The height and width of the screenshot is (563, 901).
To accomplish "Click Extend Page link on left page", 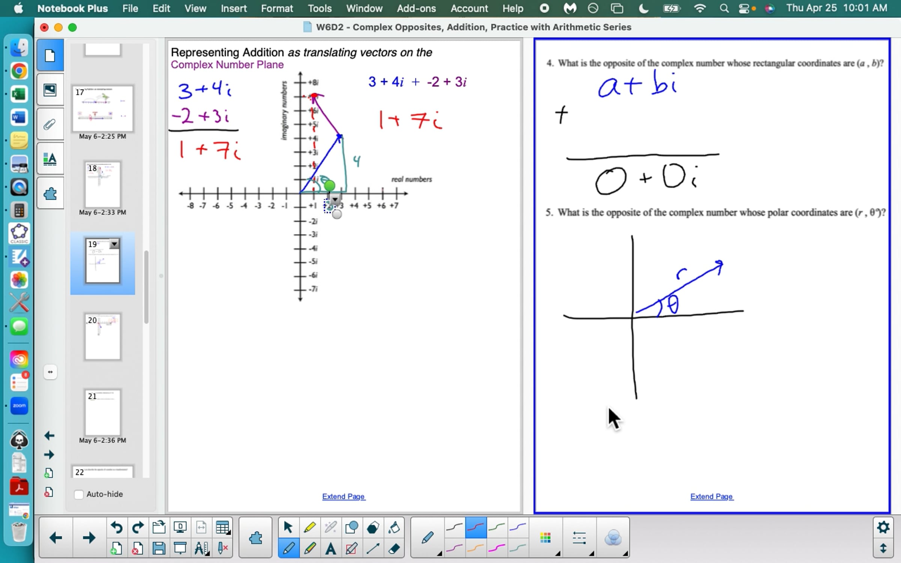I will (343, 496).
